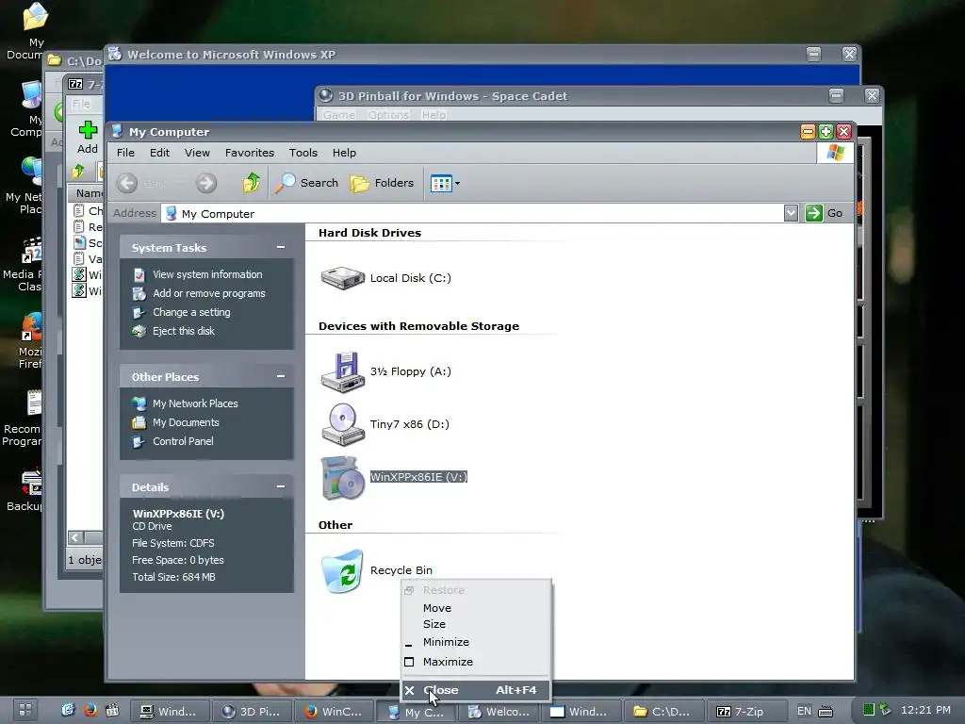The image size is (965, 724).
Task: Click the green Go button
Action: [824, 213]
